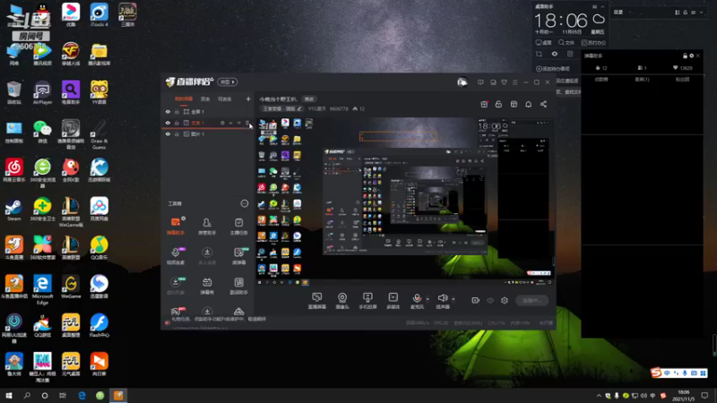717x403 pixels.
Task: Open settings in the bullet-chat assistant window
Action: [x=691, y=56]
